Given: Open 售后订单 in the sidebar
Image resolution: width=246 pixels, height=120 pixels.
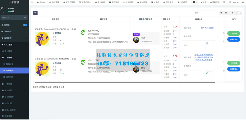Looking at the screenshot, I should [x=14, y=64].
